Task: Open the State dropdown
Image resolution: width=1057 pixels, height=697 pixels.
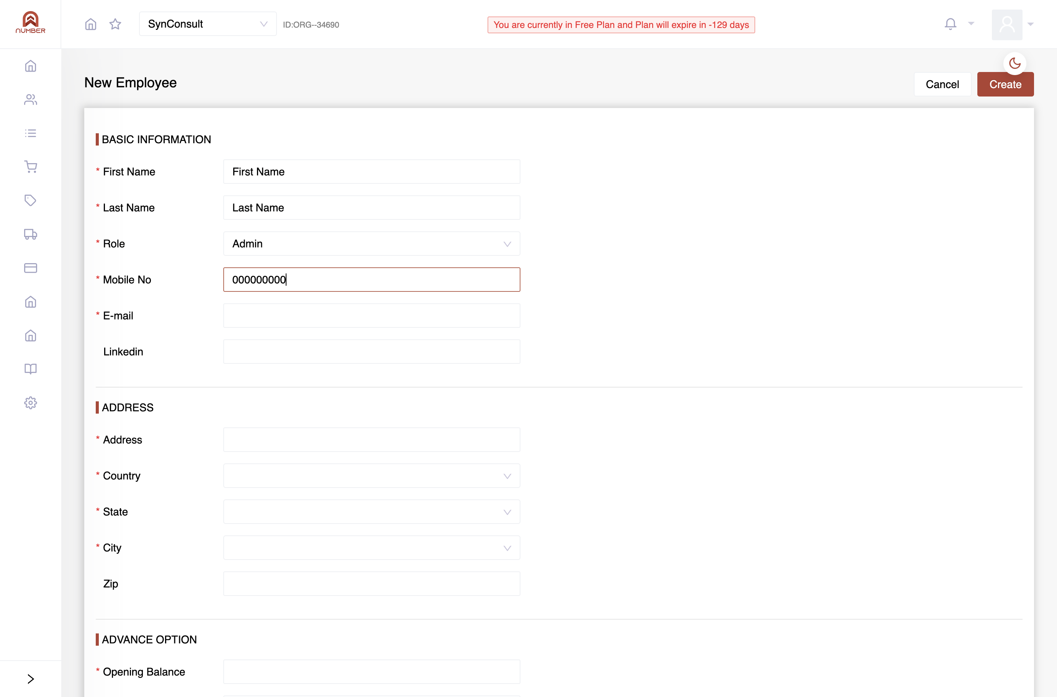Action: tap(371, 512)
